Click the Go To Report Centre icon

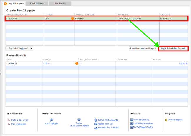pos(132,127)
